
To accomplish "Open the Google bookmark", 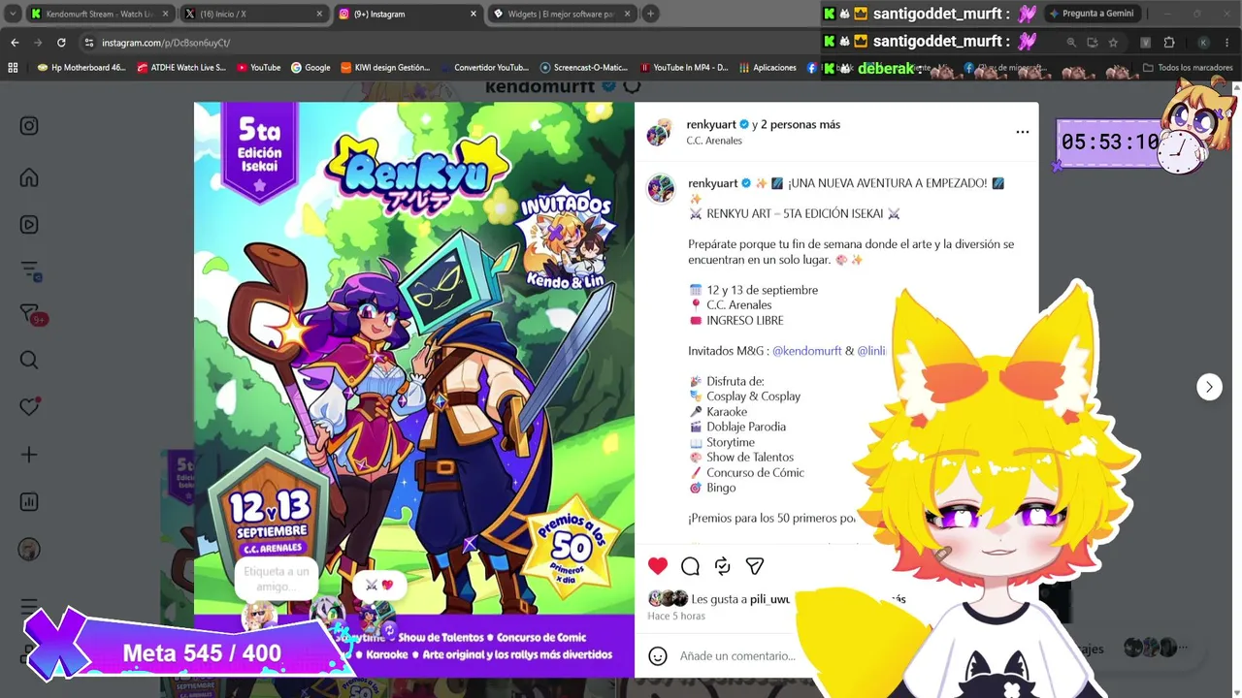I will pos(310,68).
